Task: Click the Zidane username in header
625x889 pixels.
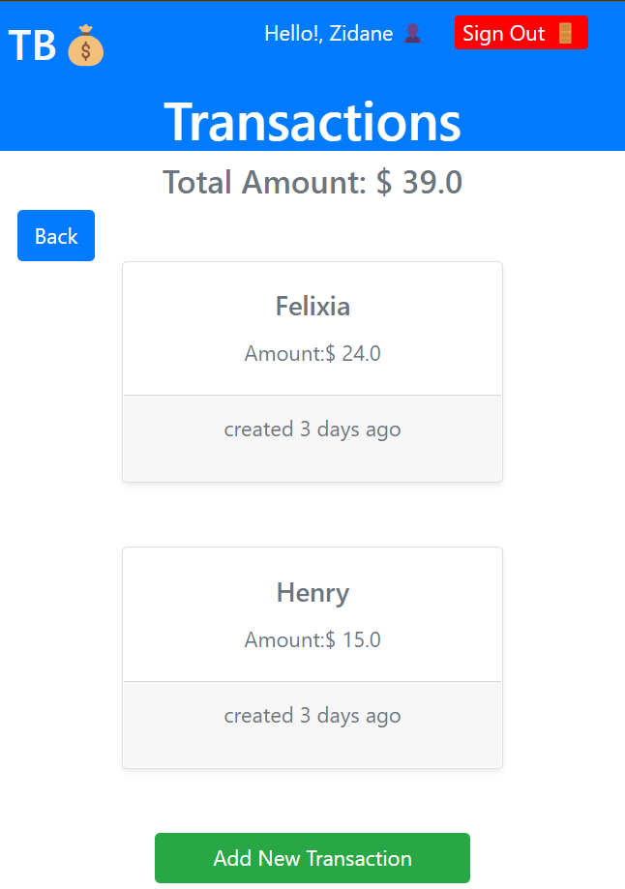Action: click(361, 34)
